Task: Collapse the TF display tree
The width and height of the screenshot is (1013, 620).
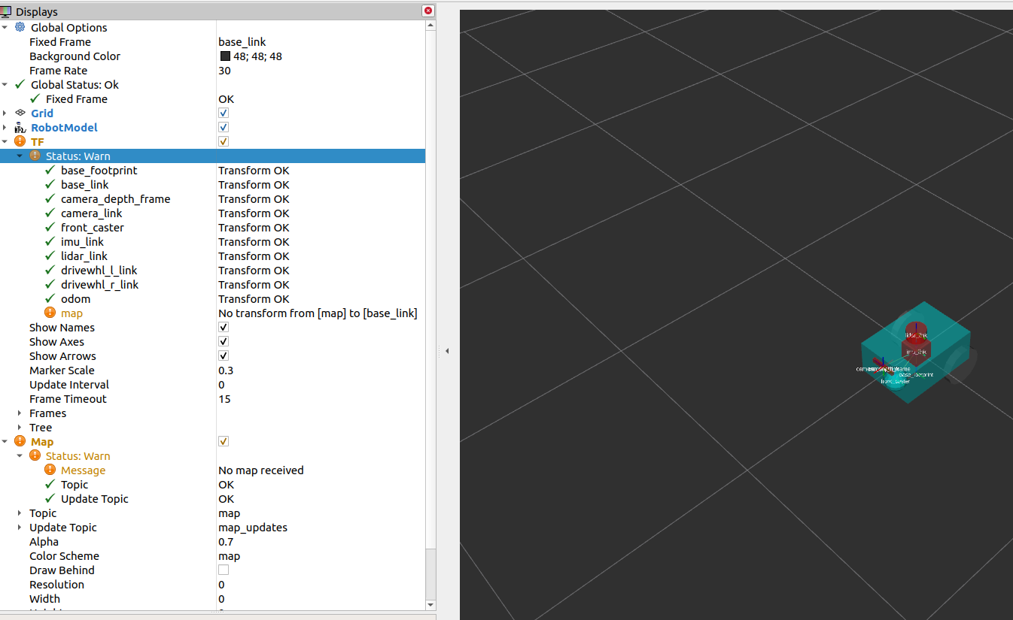Action: click(5, 142)
